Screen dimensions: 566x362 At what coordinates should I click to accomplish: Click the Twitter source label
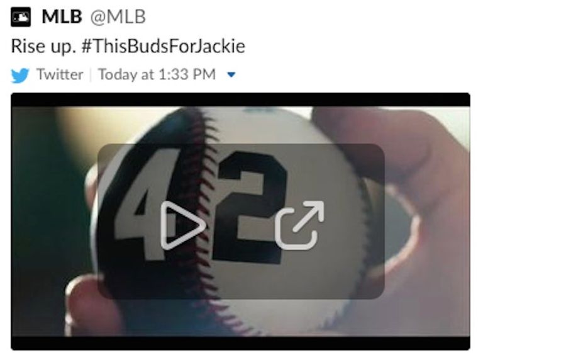tap(60, 74)
